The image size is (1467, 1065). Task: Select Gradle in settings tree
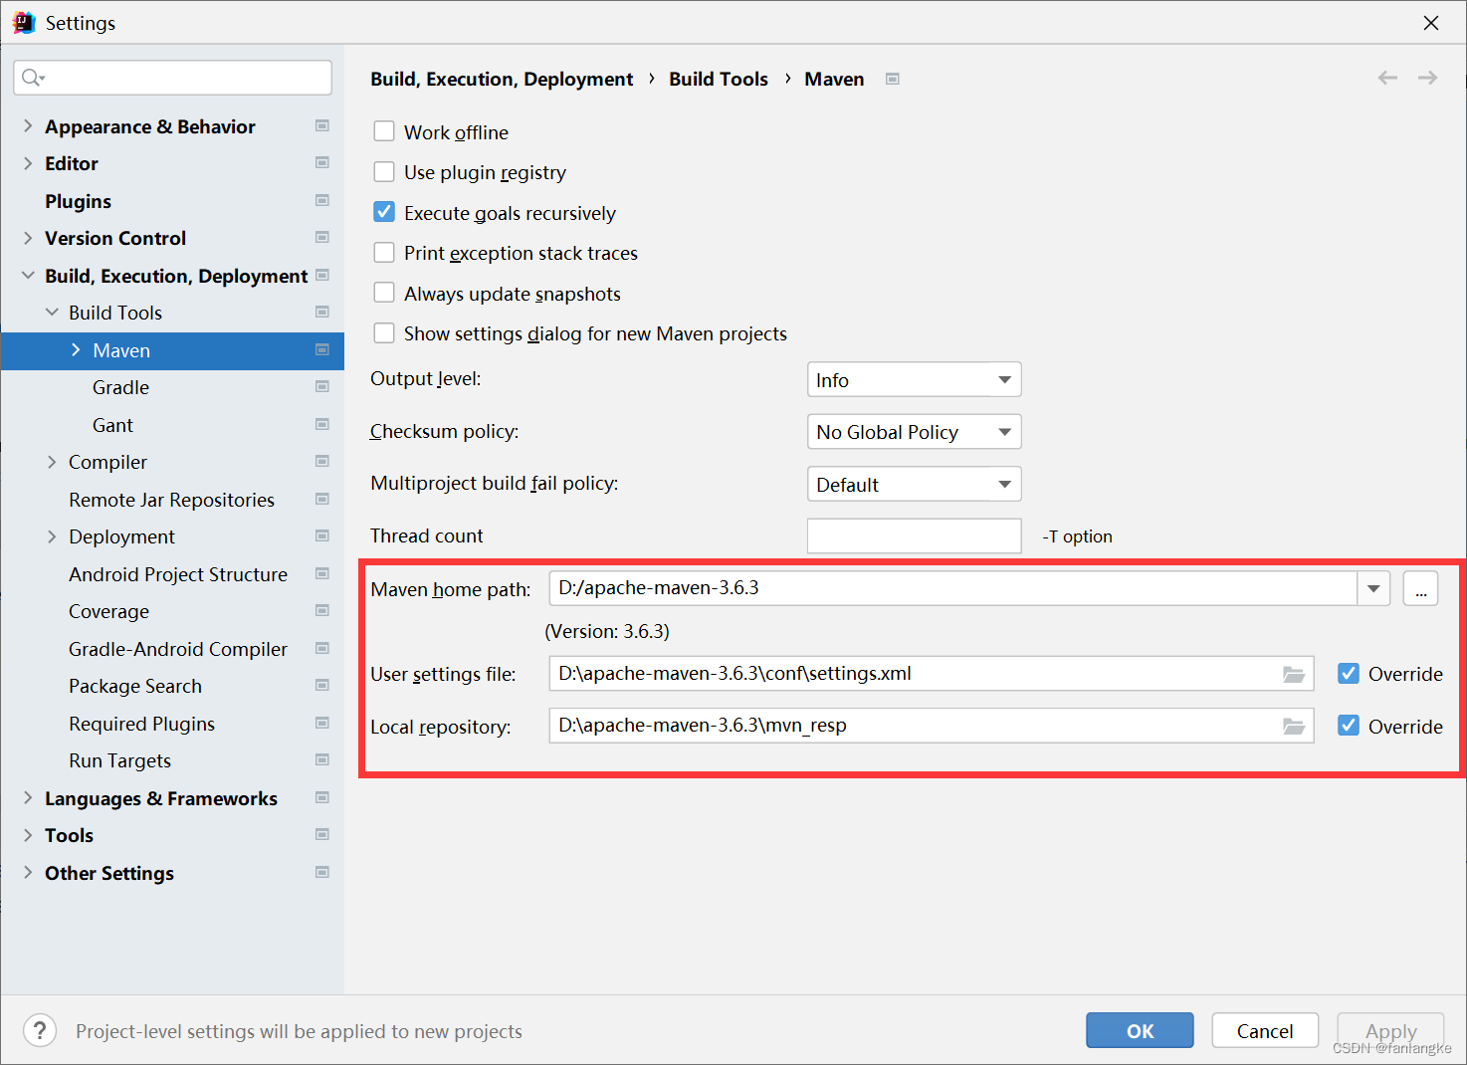(x=120, y=387)
